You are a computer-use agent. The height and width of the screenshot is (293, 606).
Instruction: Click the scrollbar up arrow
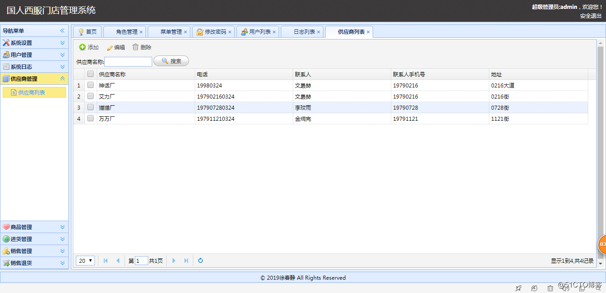tap(601, 43)
